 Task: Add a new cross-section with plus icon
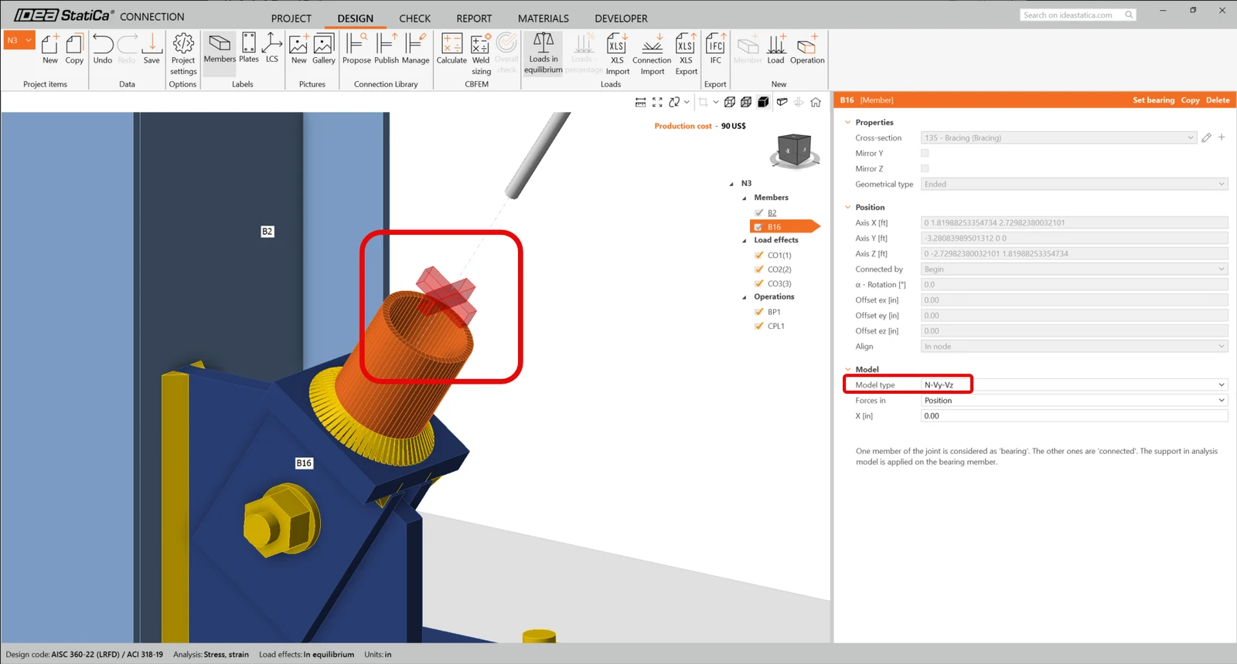(x=1222, y=137)
